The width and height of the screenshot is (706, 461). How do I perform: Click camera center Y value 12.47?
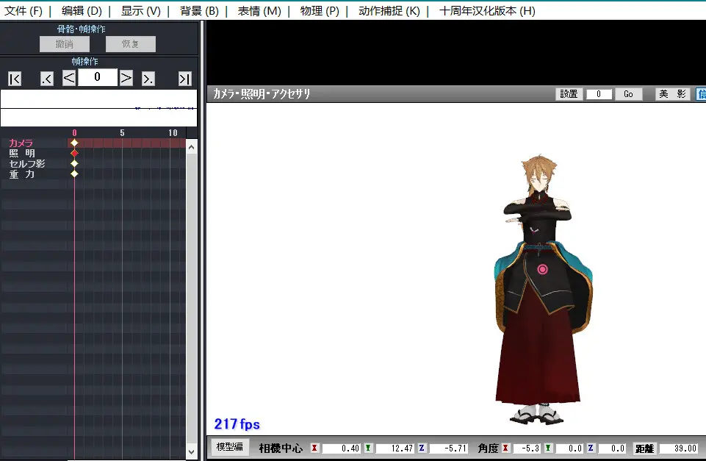tap(395, 449)
